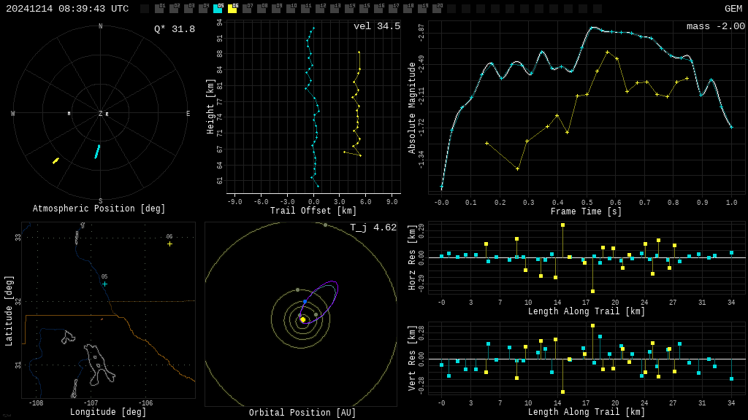748x420 pixels.
Task: Click the North N label on the polar plot
Action: [x=101, y=26]
